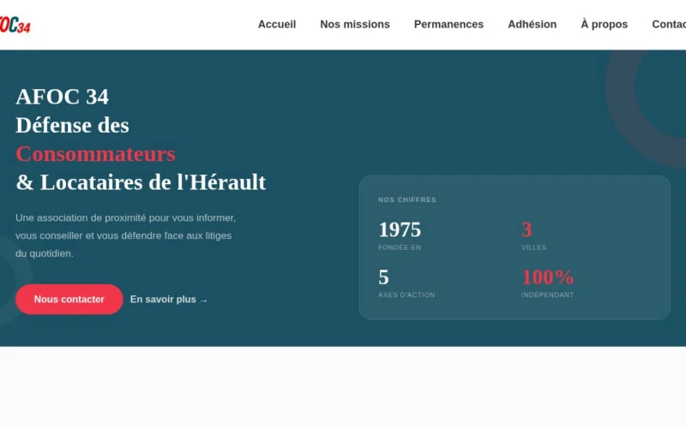Click the 1975 figure
The width and height of the screenshot is (686, 428).
400,229
